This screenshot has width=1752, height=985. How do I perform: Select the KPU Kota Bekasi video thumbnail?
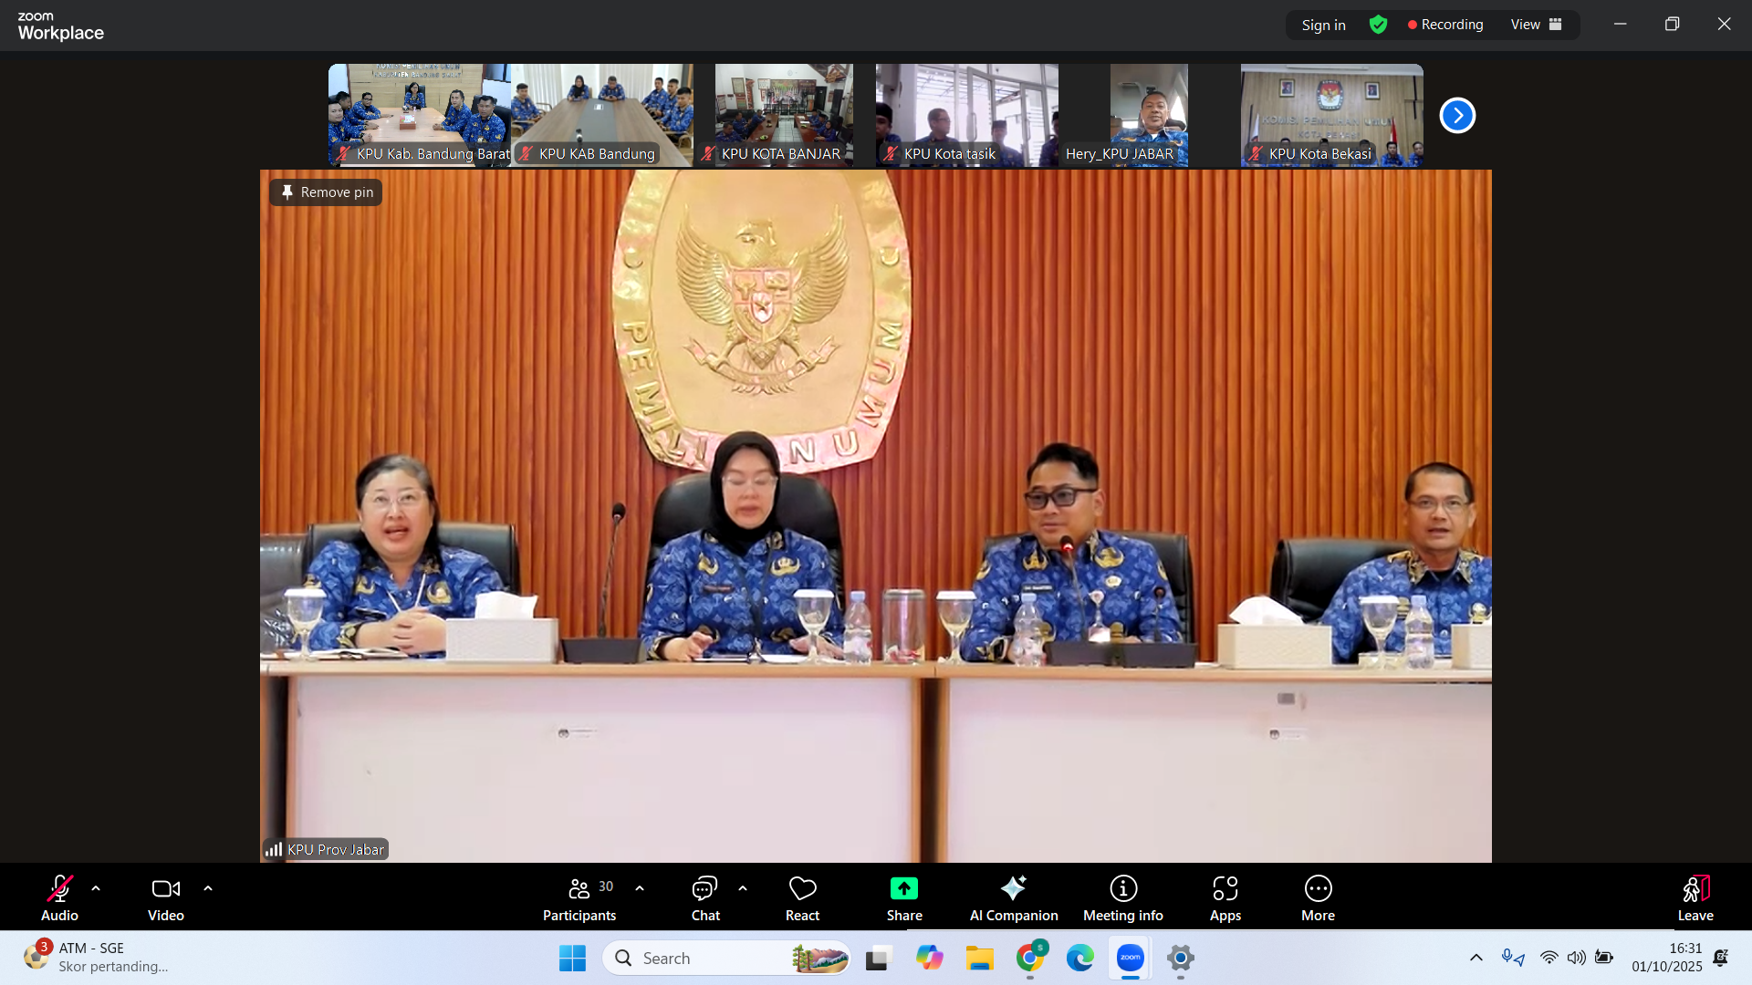(x=1331, y=115)
